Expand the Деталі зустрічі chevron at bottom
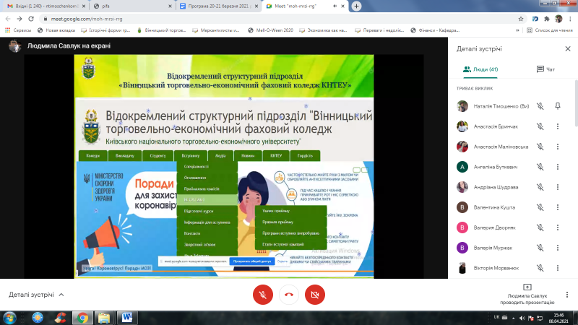The width and height of the screenshot is (578, 325). pos(61,295)
